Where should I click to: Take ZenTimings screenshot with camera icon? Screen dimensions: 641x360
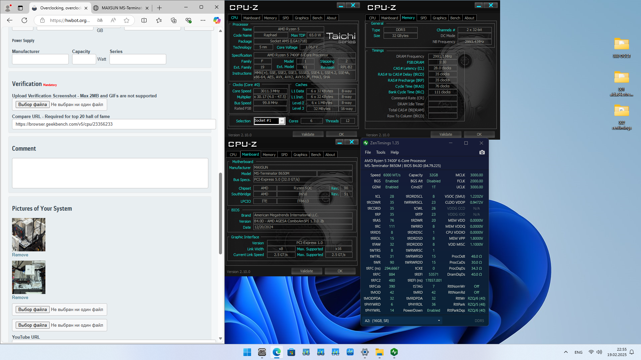pos(482,152)
